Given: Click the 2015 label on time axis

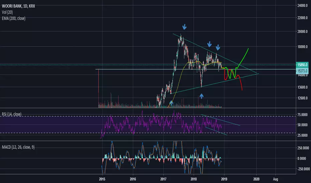Looking at the screenshot, I should [x=102, y=179].
